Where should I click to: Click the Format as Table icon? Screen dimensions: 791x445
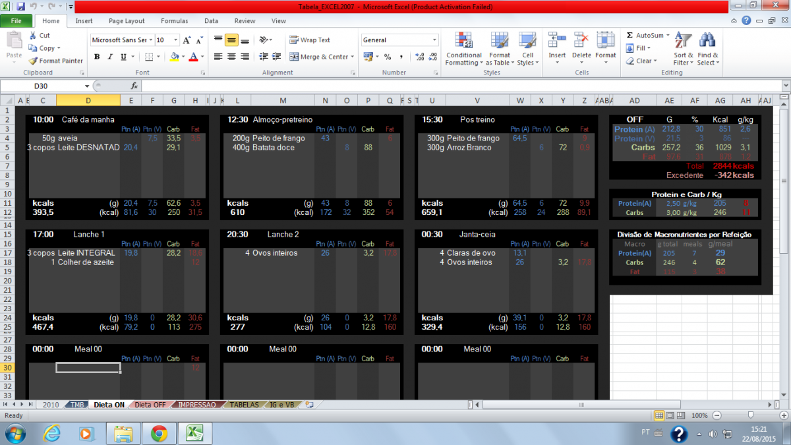(x=499, y=49)
